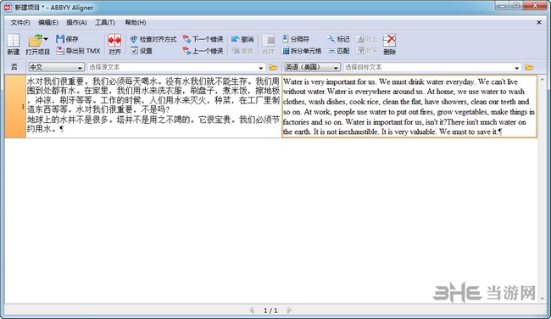Click the 撤消 undo button
Screen dimensions: 551x319
coord(242,39)
